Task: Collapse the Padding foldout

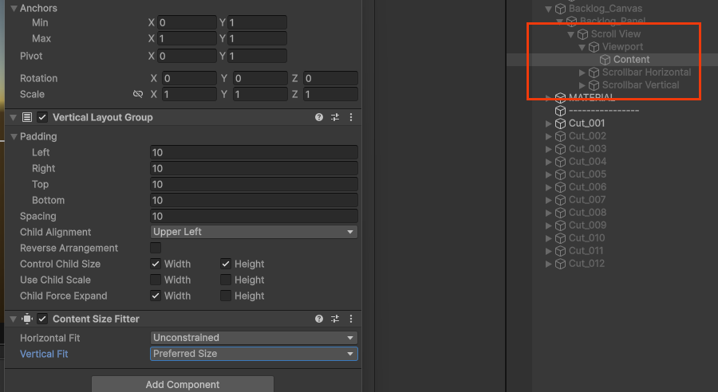Action: [x=14, y=136]
